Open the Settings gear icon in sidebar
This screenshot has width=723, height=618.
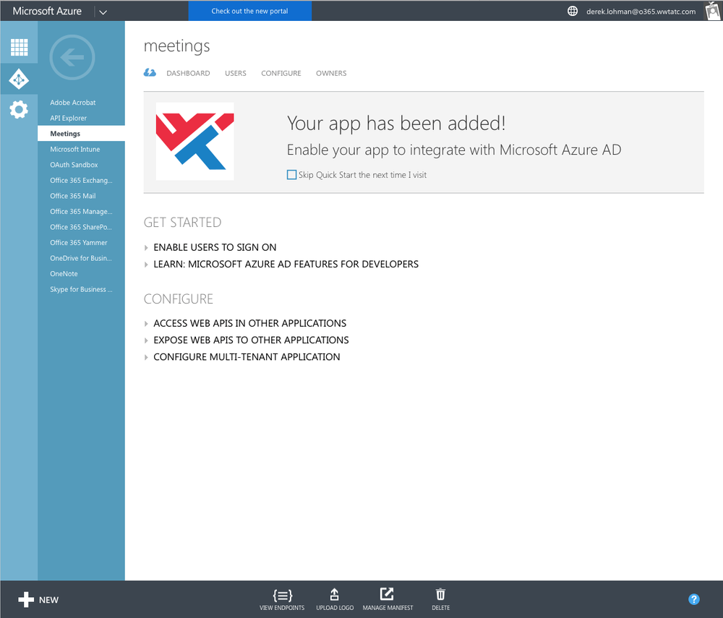pyautogui.click(x=19, y=110)
